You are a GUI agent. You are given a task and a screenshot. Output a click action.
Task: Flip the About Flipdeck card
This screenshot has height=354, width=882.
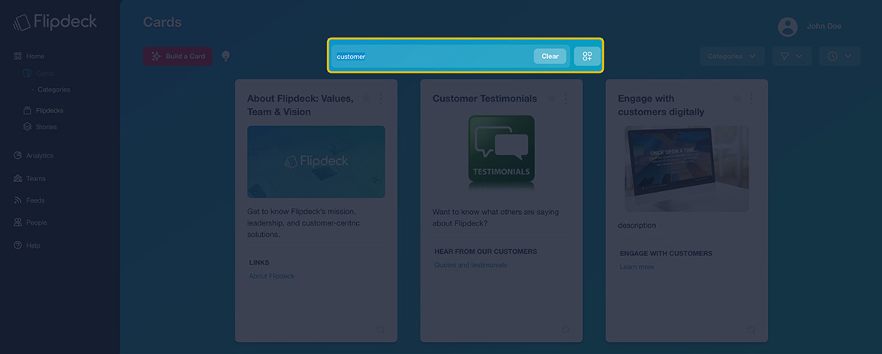[x=381, y=330]
